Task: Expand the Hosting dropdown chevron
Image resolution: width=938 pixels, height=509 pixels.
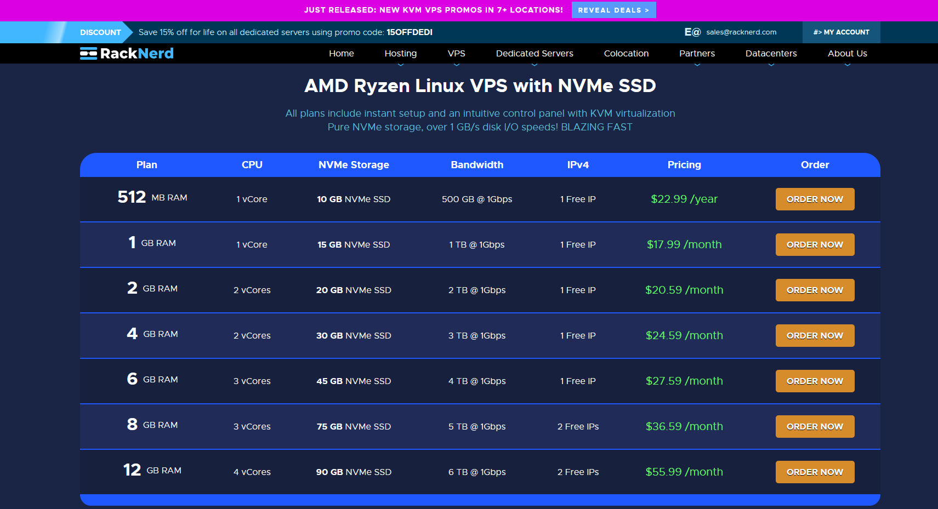Action: [401, 65]
